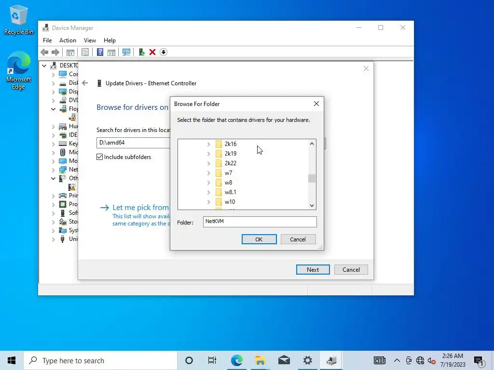Click Next in Update Drivers wizard
Screen dimensions: 494x370
point(313,270)
